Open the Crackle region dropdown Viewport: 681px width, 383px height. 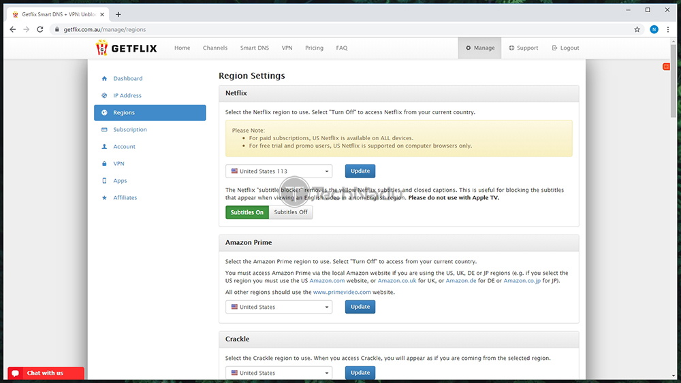pyautogui.click(x=279, y=373)
